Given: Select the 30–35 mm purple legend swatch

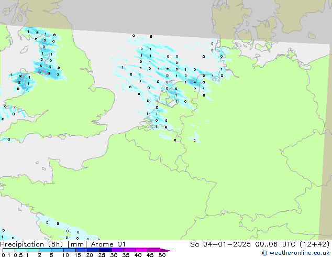Looking at the screenshot, I should 118,250.
